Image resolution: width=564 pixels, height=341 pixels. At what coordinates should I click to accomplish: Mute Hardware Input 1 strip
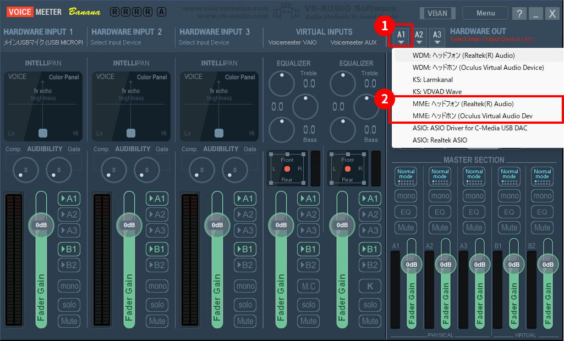coord(69,321)
